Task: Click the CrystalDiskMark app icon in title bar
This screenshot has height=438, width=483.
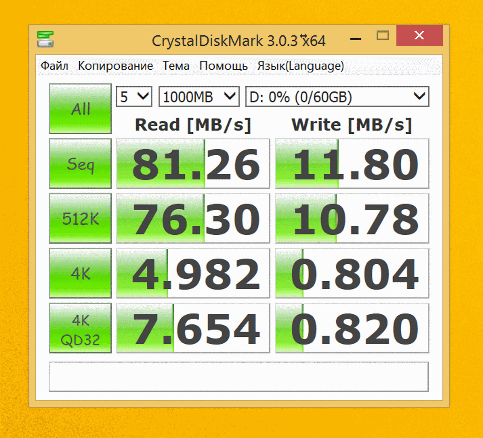Action: click(45, 39)
